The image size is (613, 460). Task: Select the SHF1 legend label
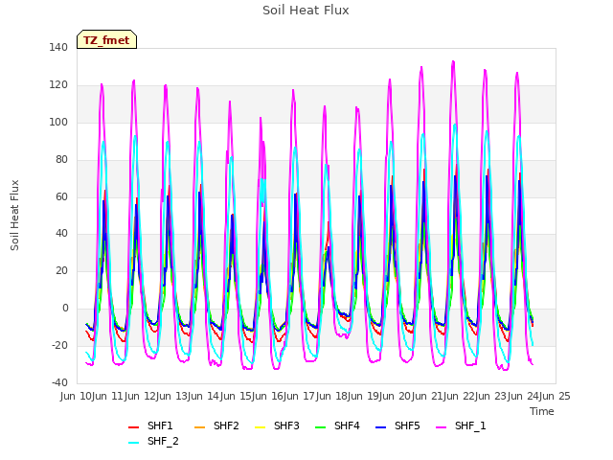pyautogui.click(x=160, y=425)
